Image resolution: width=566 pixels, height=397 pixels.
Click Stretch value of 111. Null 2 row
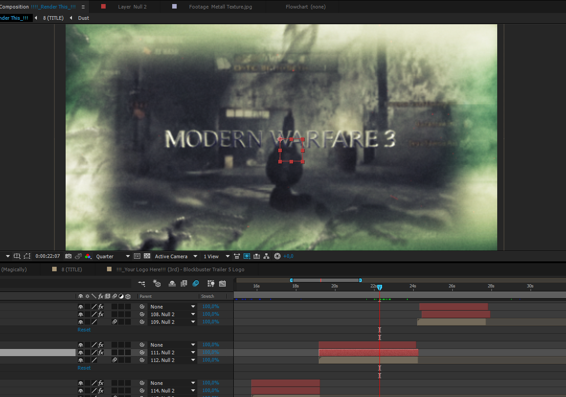210,353
